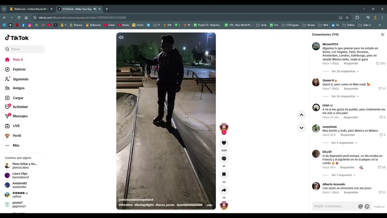Screen dimensions: 387x218
Task: Open the Binance bookmark
Action: (76, 25)
